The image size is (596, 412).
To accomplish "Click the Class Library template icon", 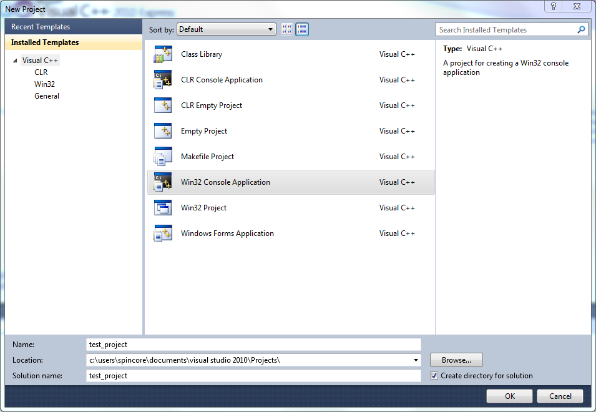I will (x=162, y=55).
